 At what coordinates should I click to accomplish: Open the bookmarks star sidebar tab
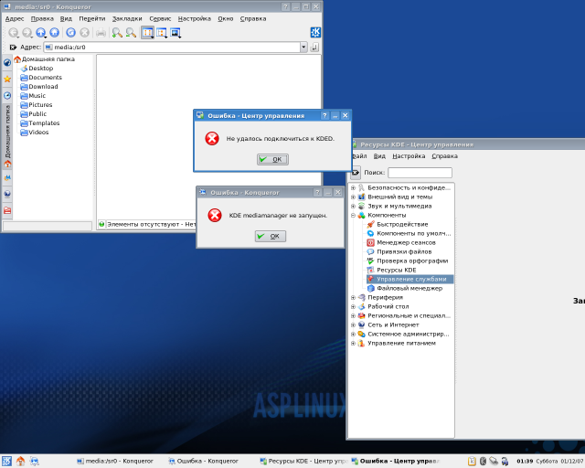coord(7,79)
